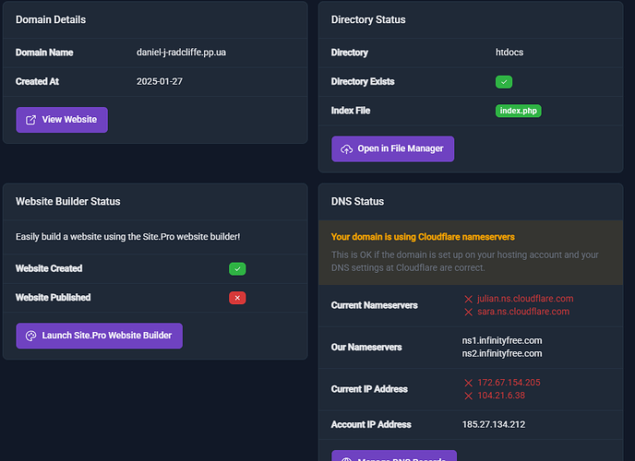Click the ns1.infinityfree.com nameserver text
The width and height of the screenshot is (635, 461).
pyautogui.click(x=502, y=341)
